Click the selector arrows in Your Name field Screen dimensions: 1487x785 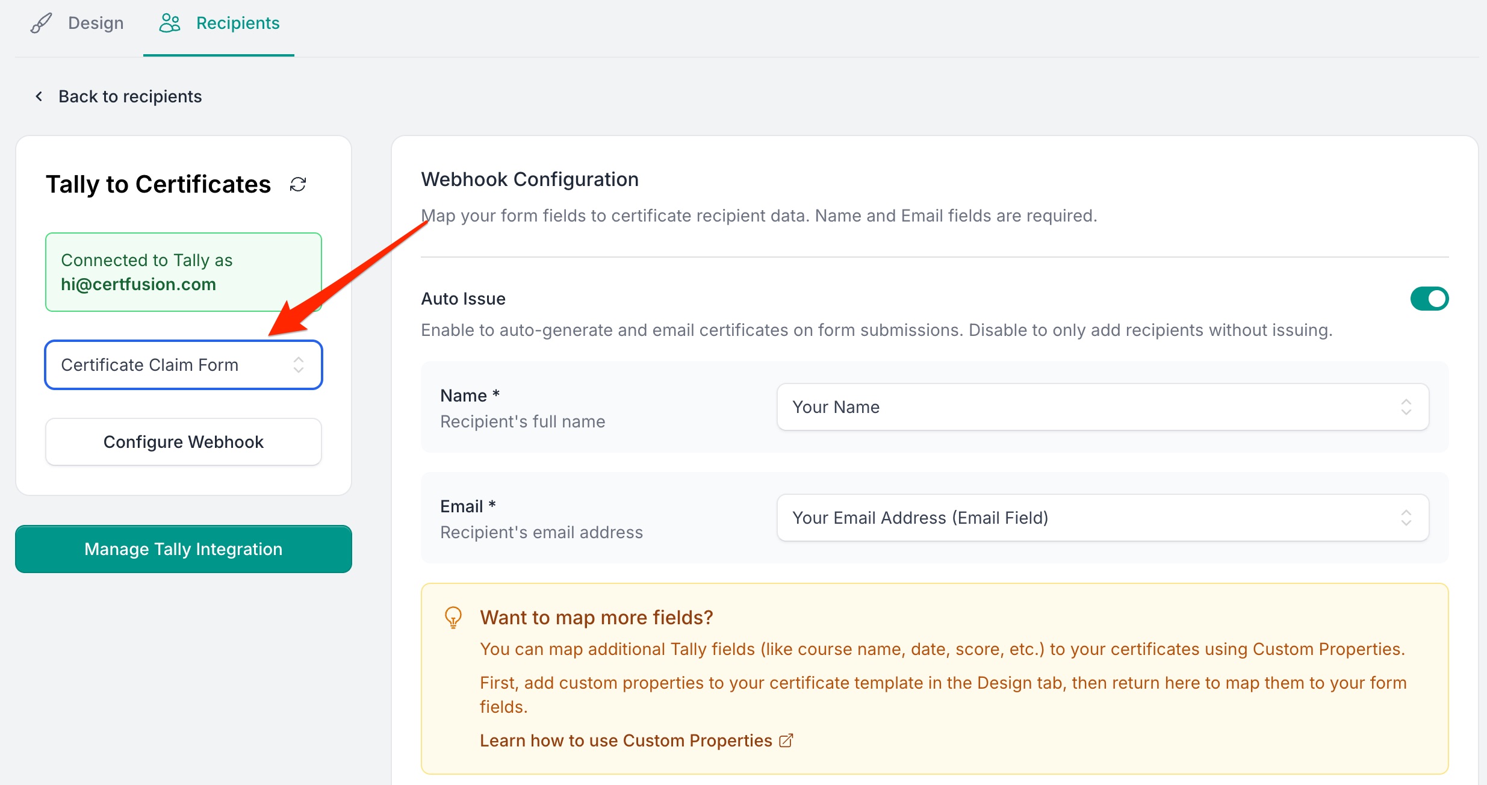(1406, 407)
